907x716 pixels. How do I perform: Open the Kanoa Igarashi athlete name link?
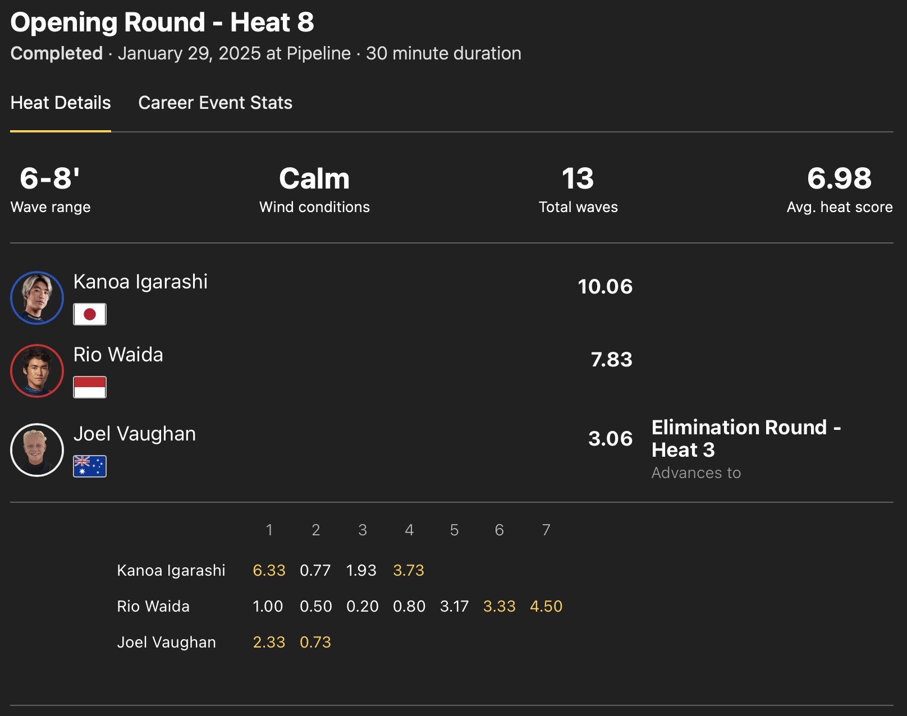(140, 282)
